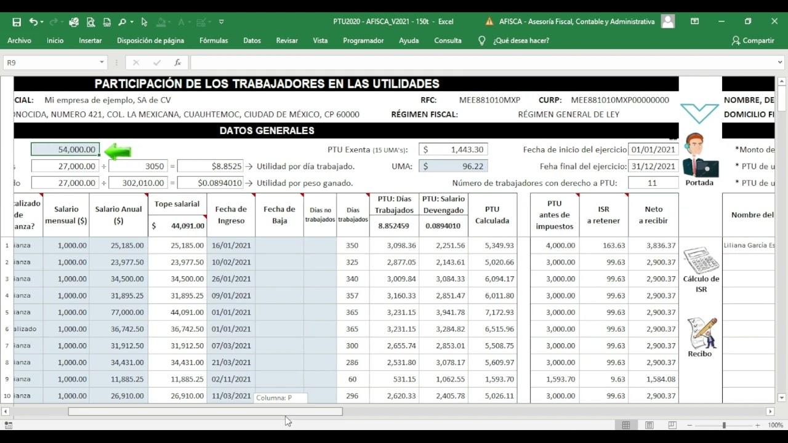
Task: Select the cell with 54,000.00
Action: [65, 150]
